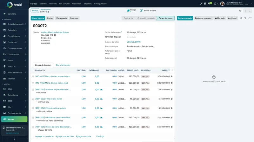Screen dimensions: 254x142
Task: Open the Productos menu
Action: (77, 3)
